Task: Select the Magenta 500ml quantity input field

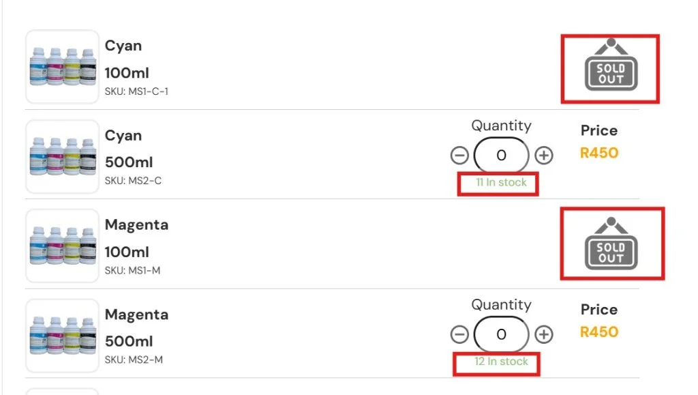Action: (x=501, y=334)
